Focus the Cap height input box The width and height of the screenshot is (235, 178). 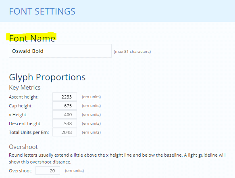[64, 106]
